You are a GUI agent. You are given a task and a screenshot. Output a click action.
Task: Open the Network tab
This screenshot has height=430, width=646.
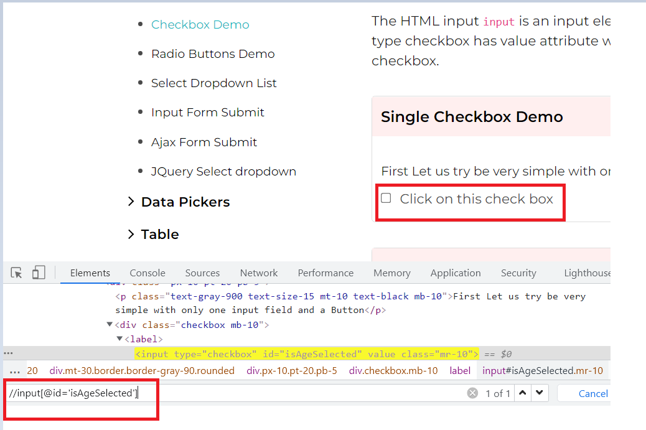(259, 273)
